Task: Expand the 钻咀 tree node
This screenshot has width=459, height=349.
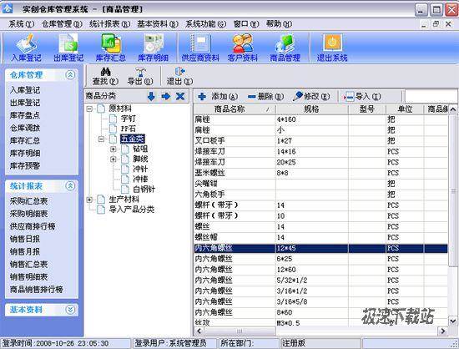Action: click(x=113, y=149)
